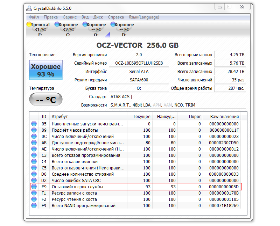
Task: Click the ID column header
Action: [x=44, y=117]
